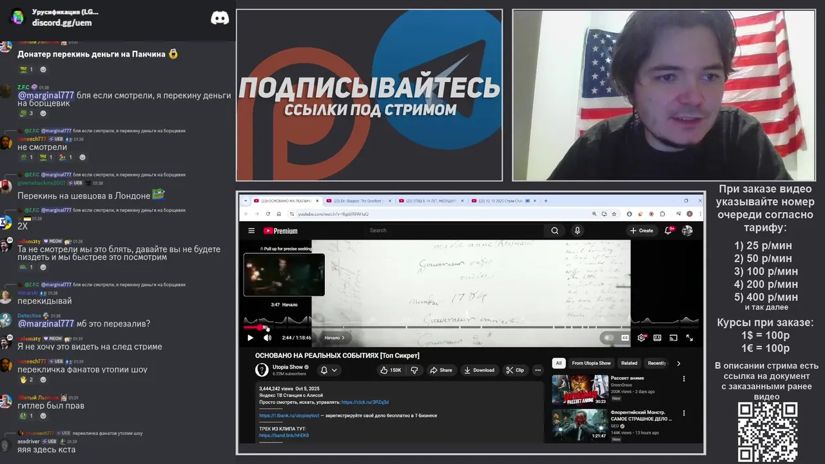The width and height of the screenshot is (825, 464).
Task: Open the browser extensions puzzle icon
Action: coord(662,214)
